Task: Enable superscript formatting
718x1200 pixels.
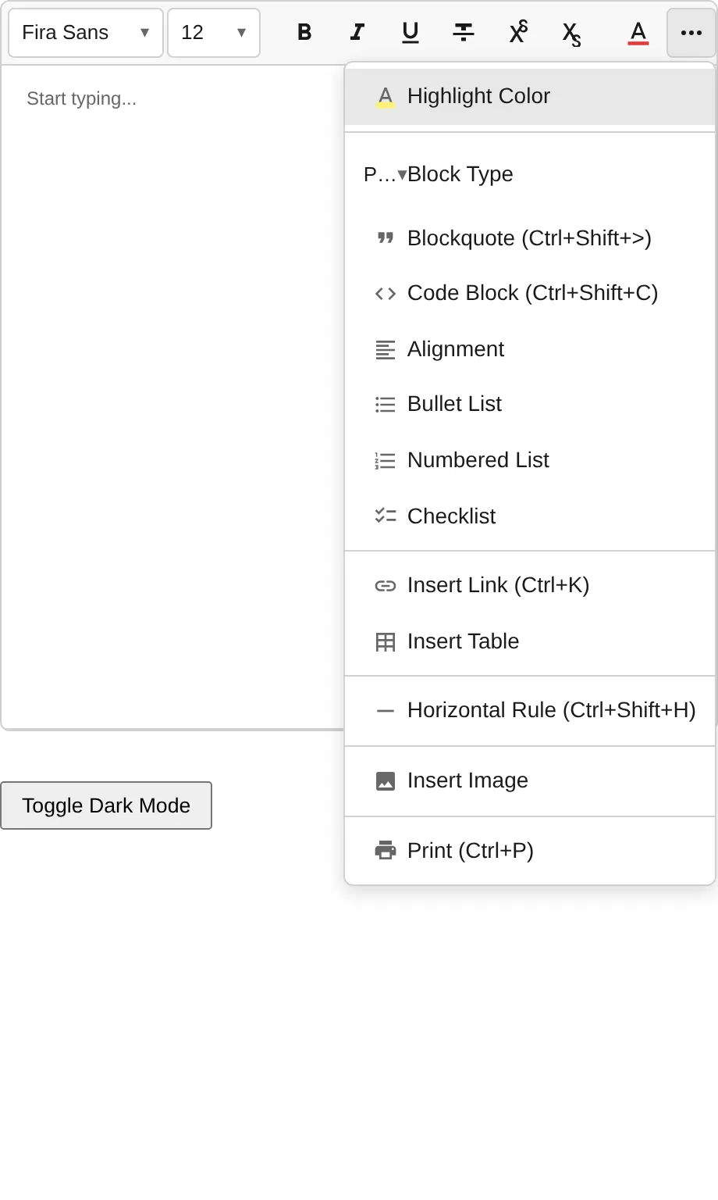Action: (x=517, y=32)
